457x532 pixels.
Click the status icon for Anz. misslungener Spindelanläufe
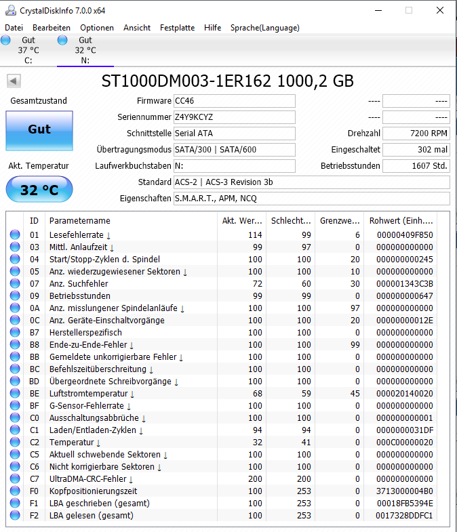(15, 308)
